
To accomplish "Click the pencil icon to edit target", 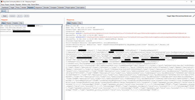I will tap(194, 16).
